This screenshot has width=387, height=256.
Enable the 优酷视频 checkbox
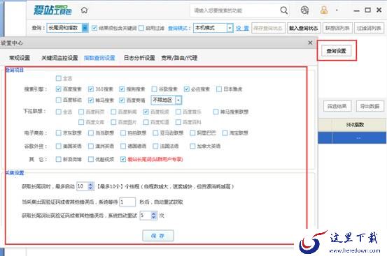tap(91, 159)
